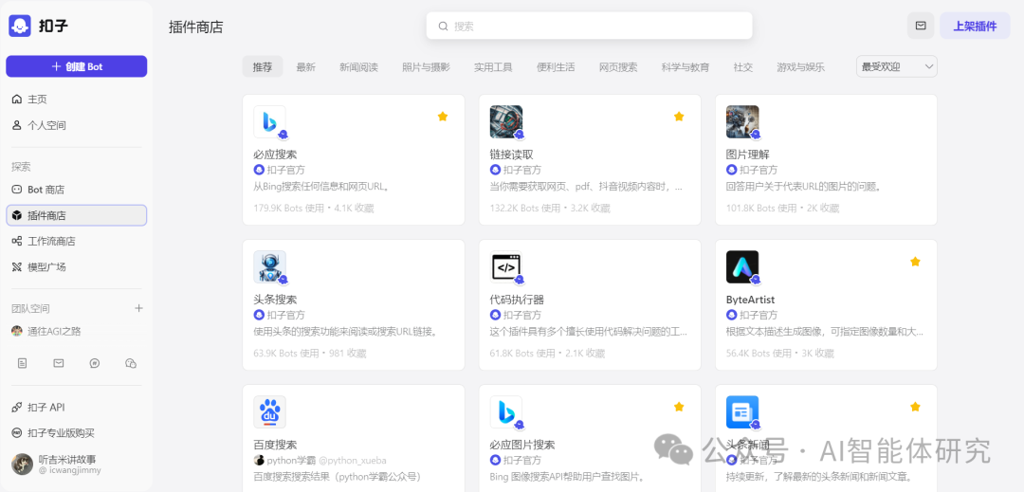Click the 百度搜索 card title

point(275,445)
